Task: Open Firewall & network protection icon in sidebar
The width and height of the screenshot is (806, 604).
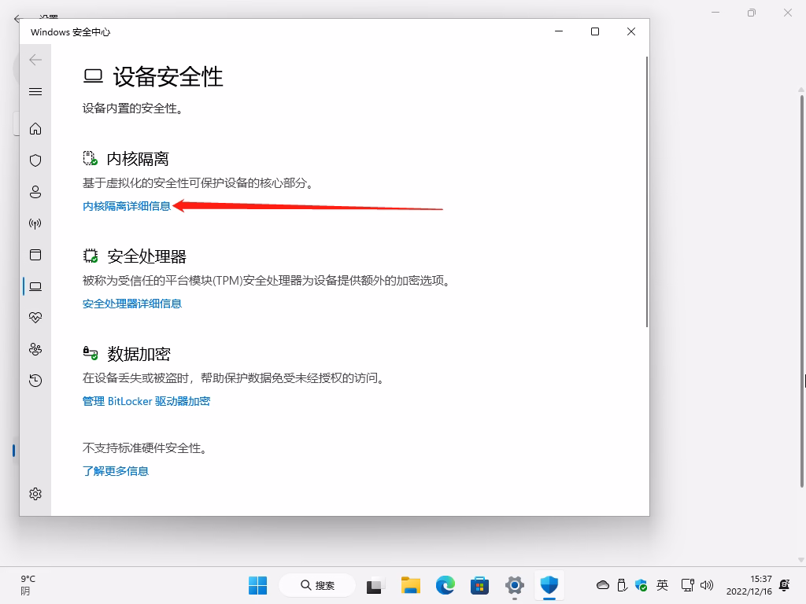Action: pos(35,223)
